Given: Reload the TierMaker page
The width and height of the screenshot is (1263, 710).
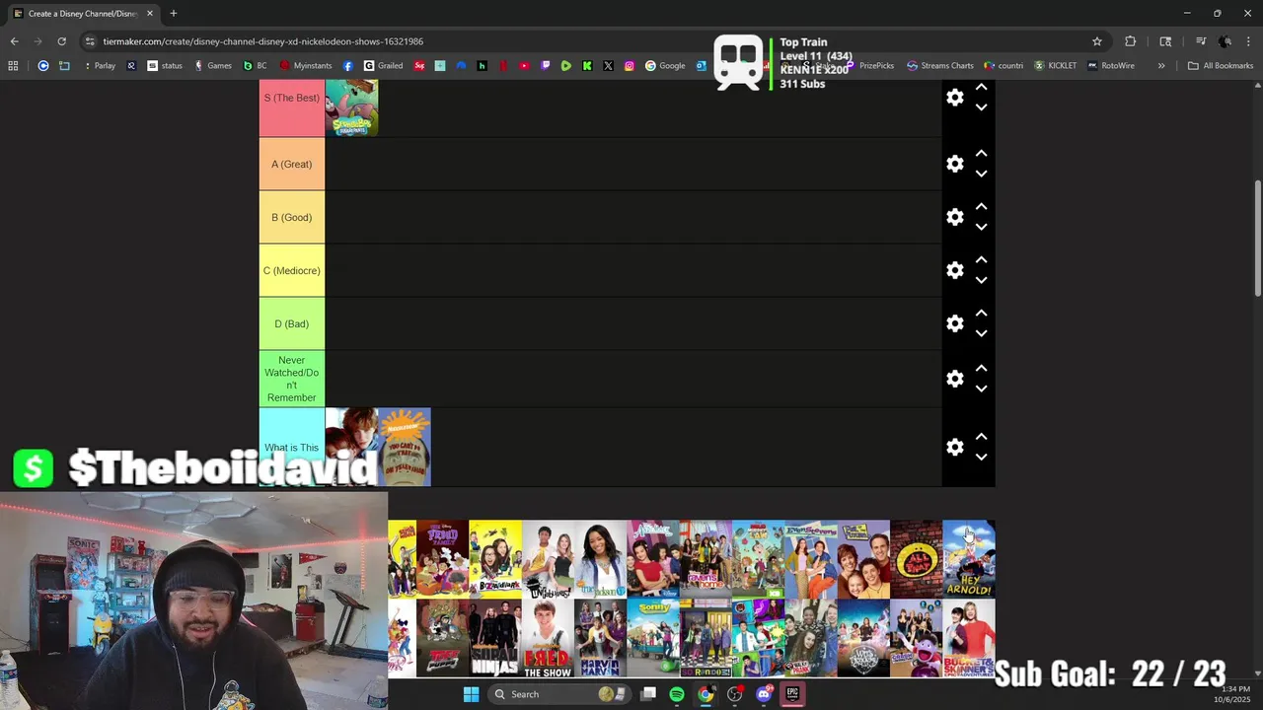Looking at the screenshot, I should pyautogui.click(x=61, y=41).
